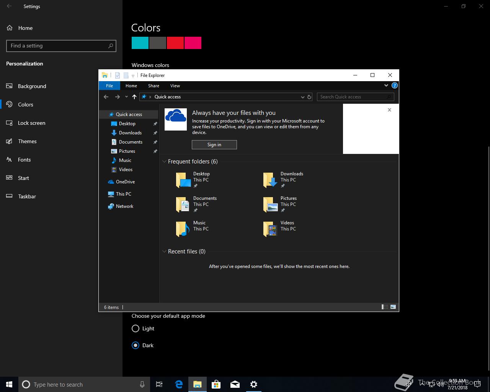
Task: Dismiss the OneDrive banner
Action: pyautogui.click(x=389, y=110)
